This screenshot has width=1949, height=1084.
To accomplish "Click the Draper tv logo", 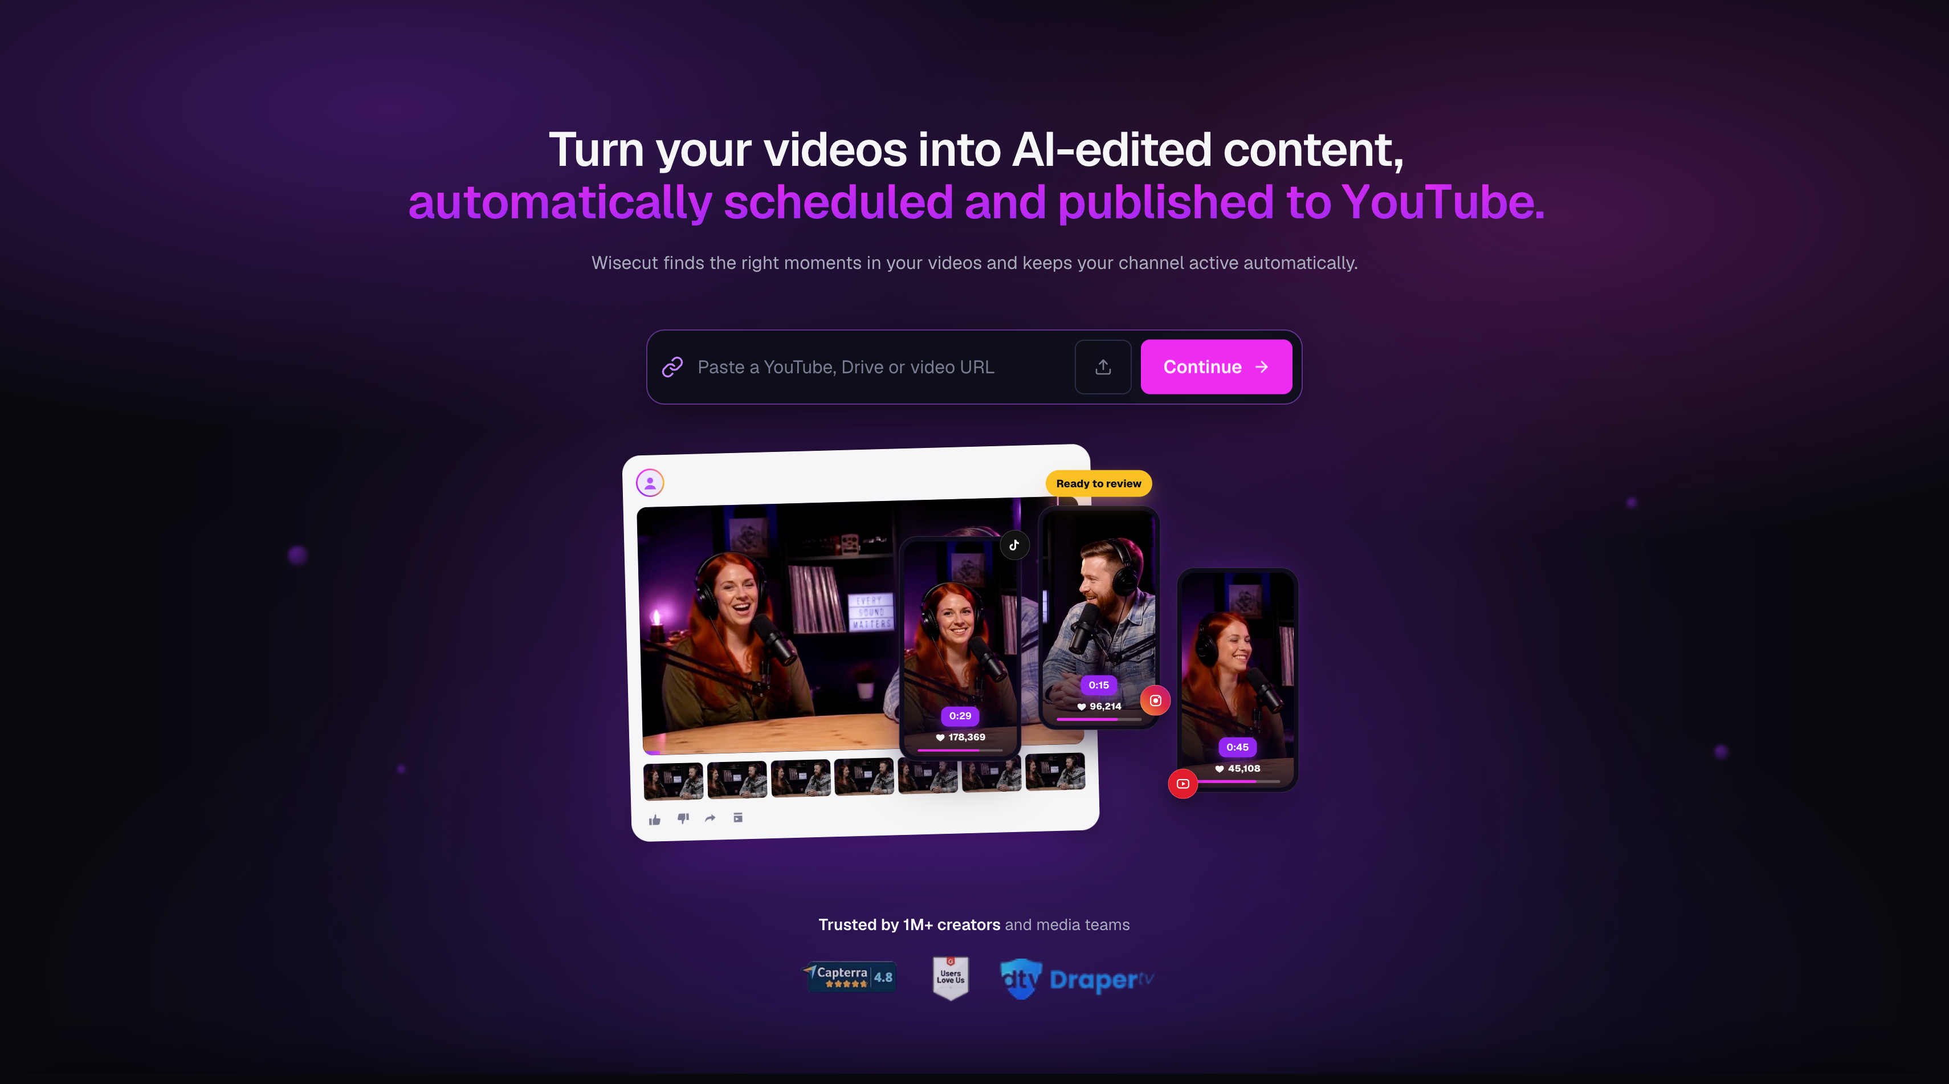I will (x=1077, y=980).
